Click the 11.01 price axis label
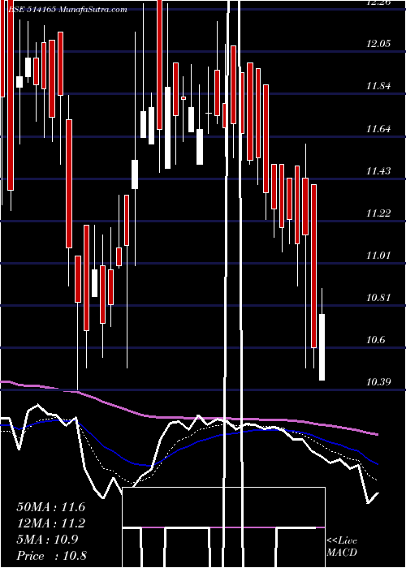 378,256
